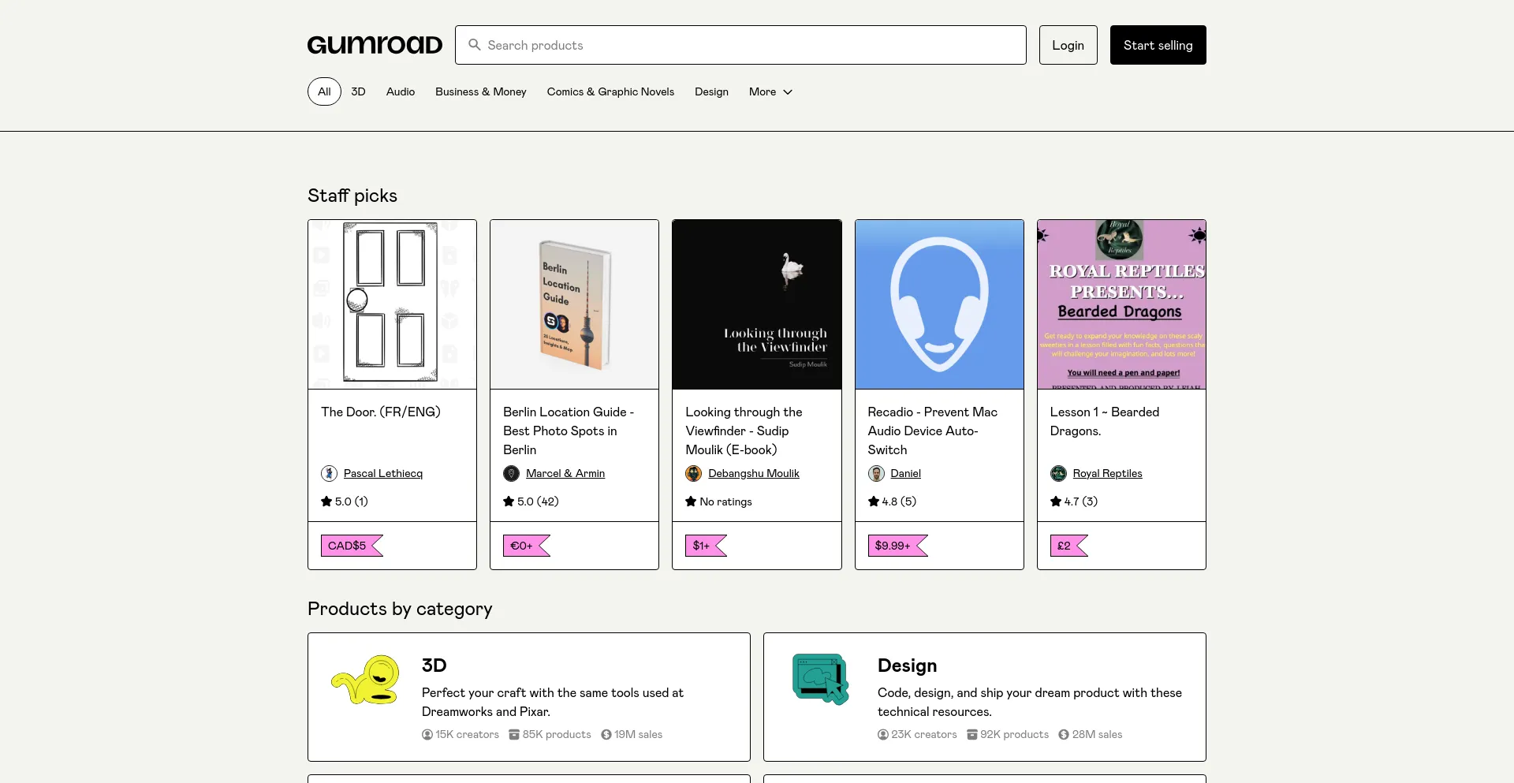This screenshot has width=1514, height=783.
Task: Click the search magnifier icon
Action: point(475,45)
